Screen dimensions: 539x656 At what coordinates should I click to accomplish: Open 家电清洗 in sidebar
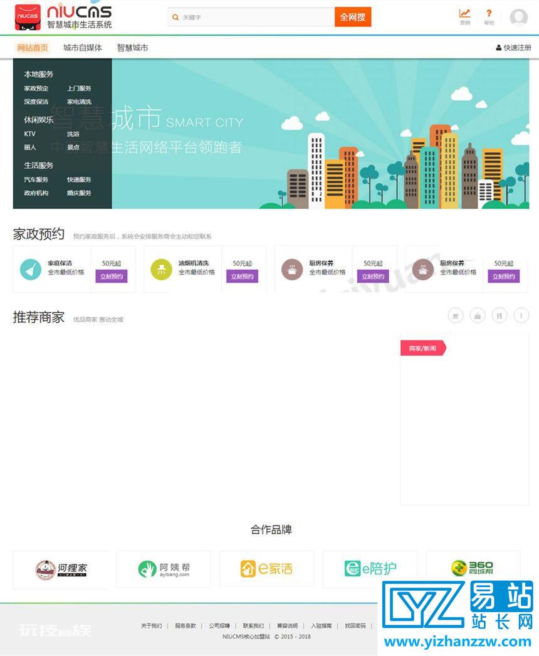pos(79,102)
